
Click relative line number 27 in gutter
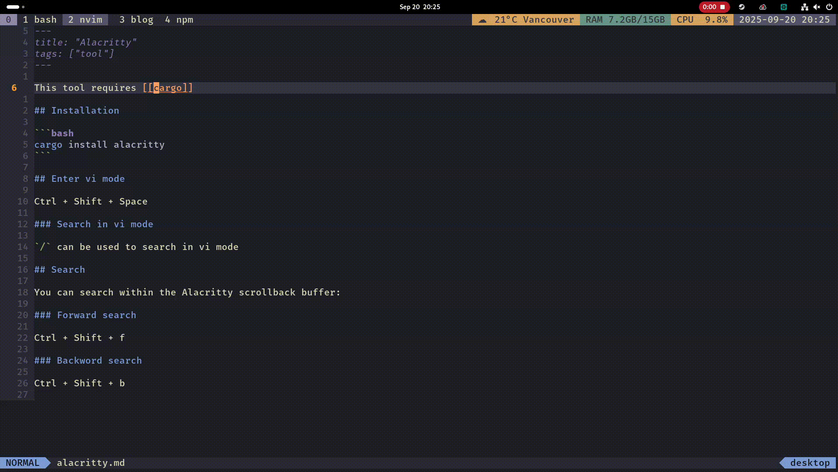click(23, 395)
